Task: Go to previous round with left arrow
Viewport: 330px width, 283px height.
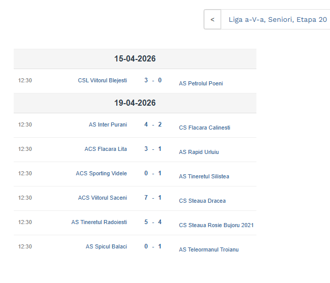Action: click(x=212, y=20)
